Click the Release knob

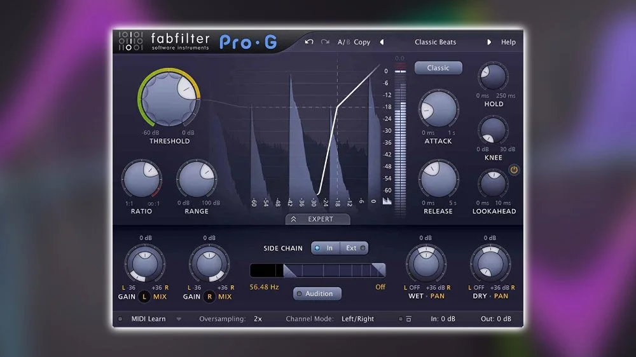coord(438,180)
